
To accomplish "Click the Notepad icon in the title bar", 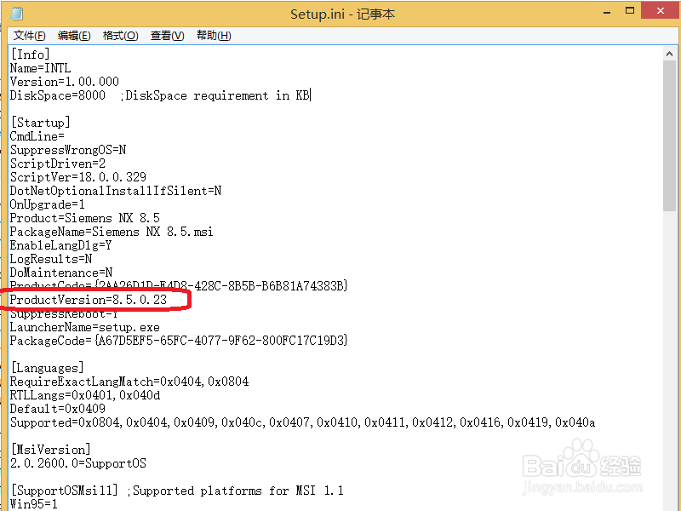I will click(x=16, y=14).
